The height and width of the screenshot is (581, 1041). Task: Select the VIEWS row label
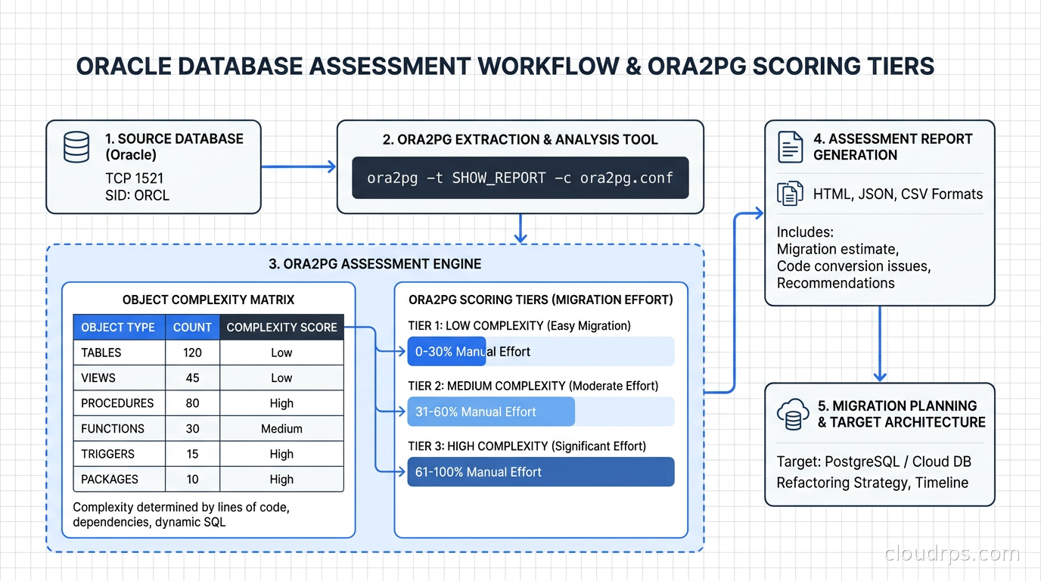98,377
